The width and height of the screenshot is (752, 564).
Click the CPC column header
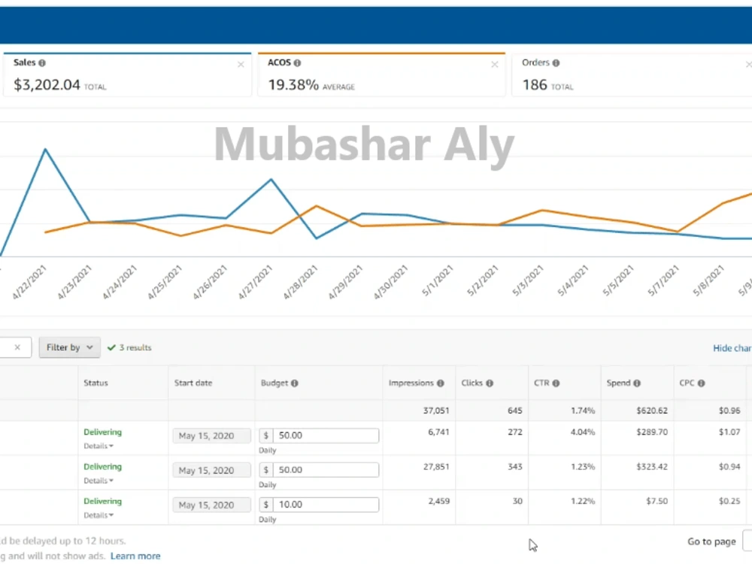tap(687, 383)
